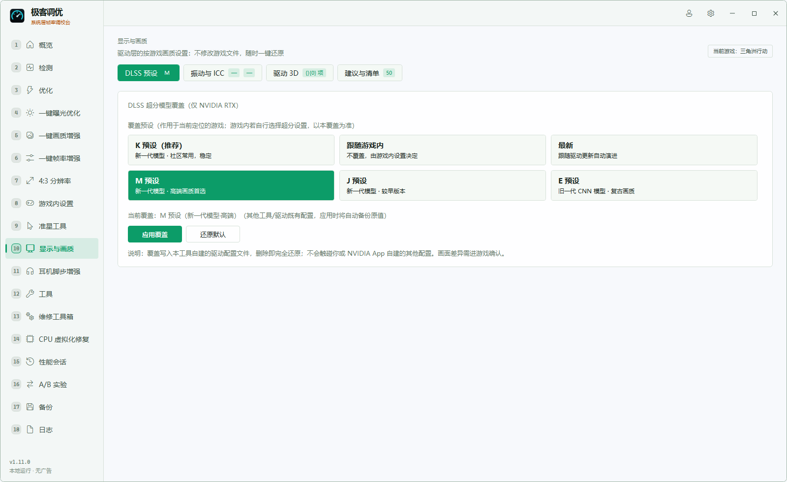Image resolution: width=787 pixels, height=482 pixels.
Task: Switch to 建议与清单 tab
Action: 370,73
